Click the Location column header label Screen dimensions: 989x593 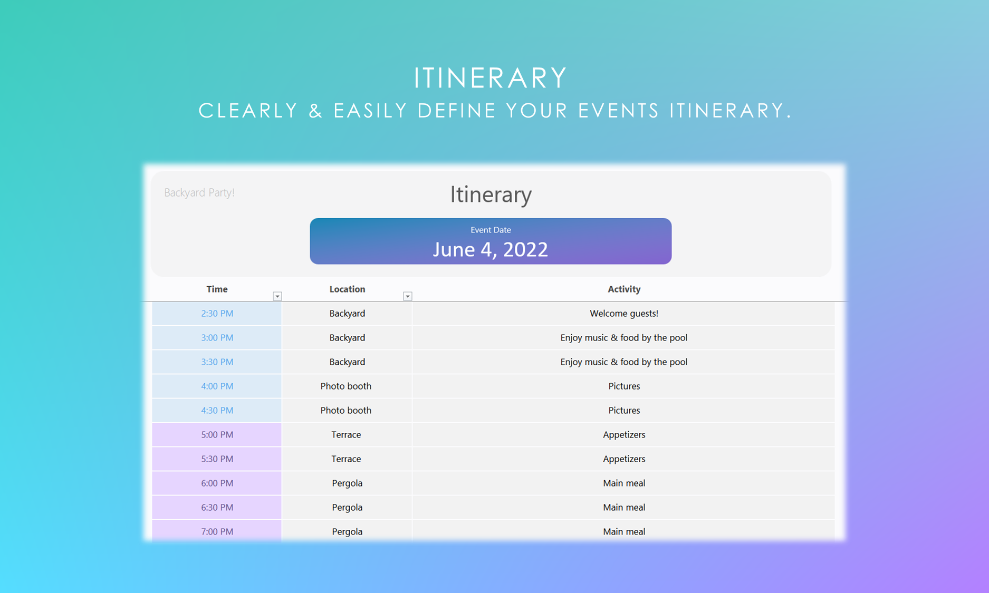tap(347, 289)
